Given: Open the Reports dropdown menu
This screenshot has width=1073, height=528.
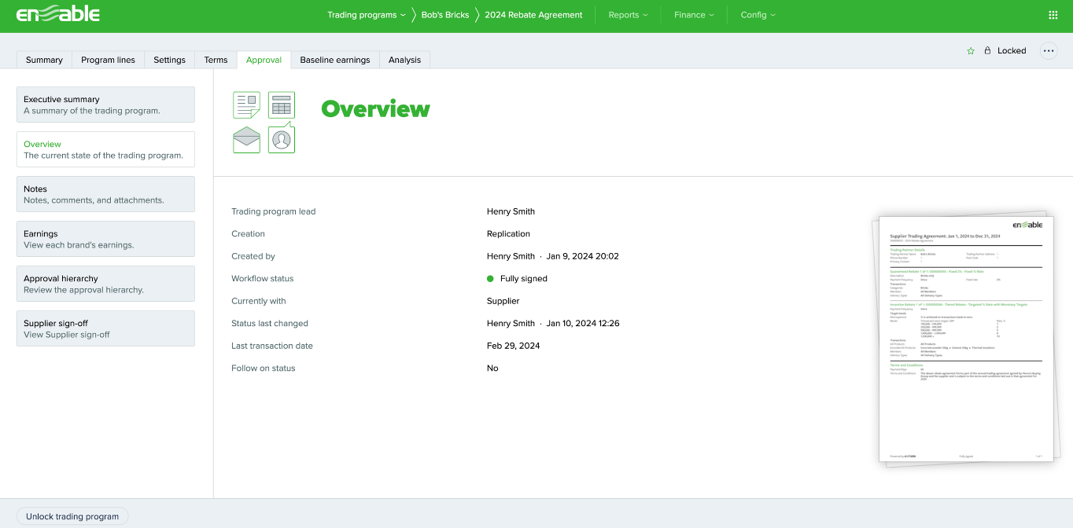Looking at the screenshot, I should tap(628, 15).
